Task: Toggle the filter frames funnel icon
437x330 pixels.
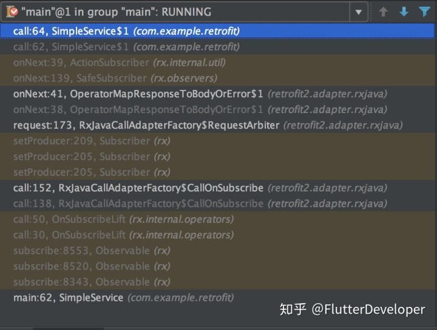Action: click(424, 12)
